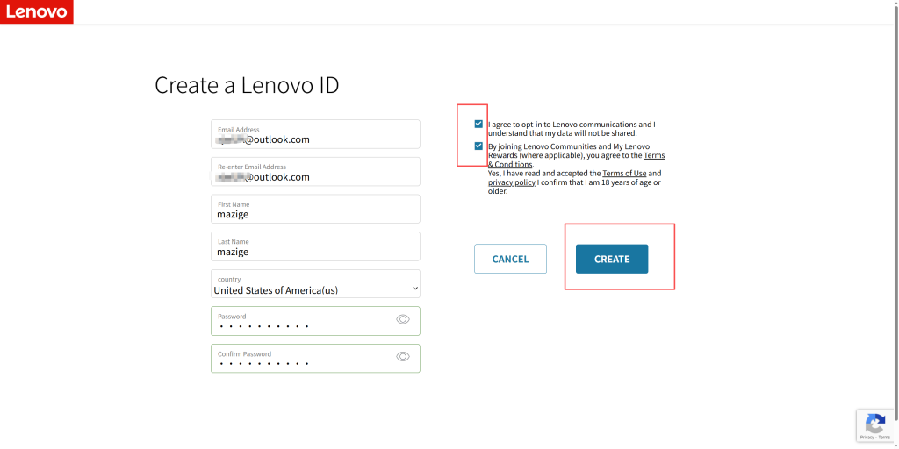
Task: Show password using the Password eye icon
Action: click(x=403, y=319)
